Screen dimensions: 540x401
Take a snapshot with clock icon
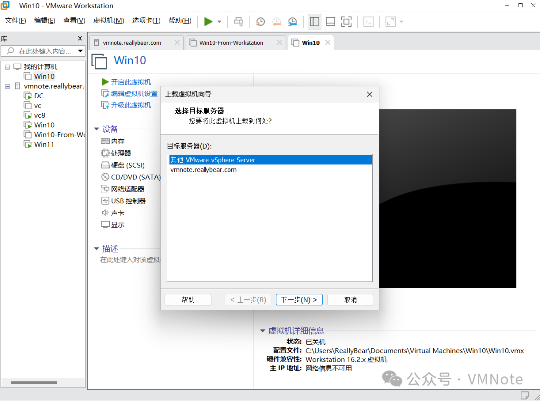260,21
